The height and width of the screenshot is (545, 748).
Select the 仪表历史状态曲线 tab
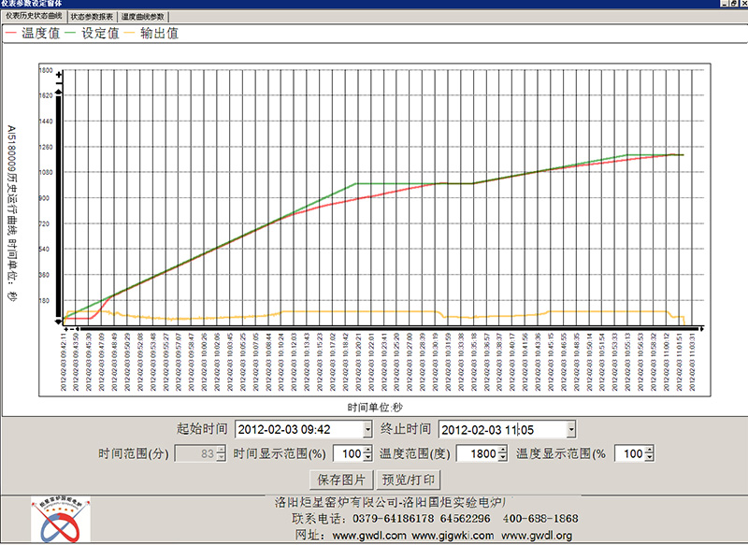[36, 16]
